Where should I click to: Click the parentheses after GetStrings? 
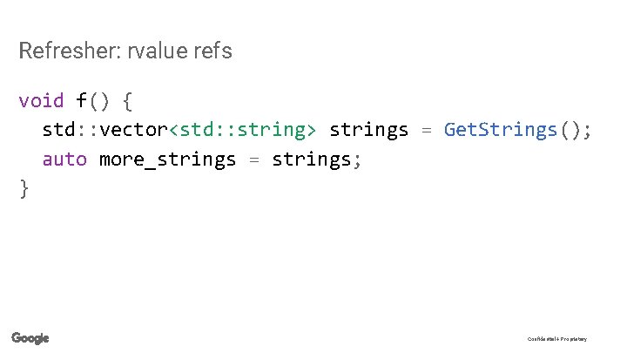point(570,131)
